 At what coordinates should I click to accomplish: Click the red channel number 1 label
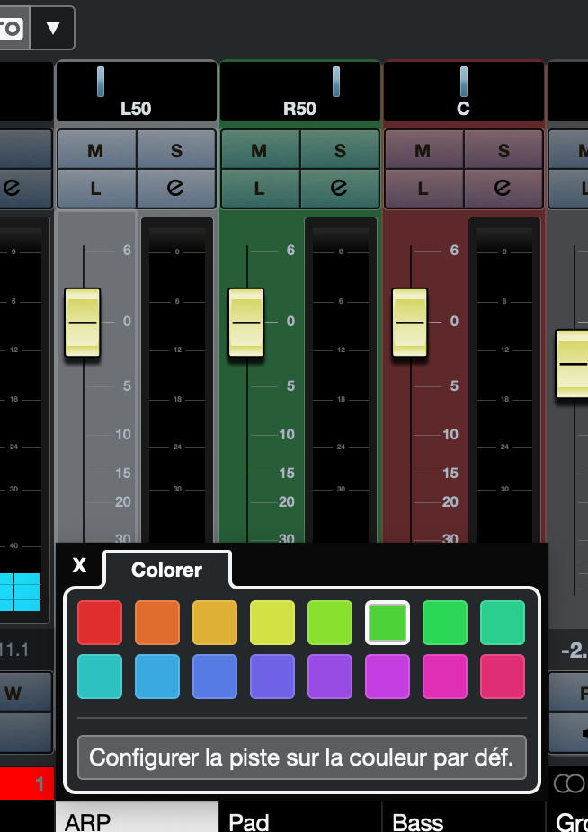pos(27,783)
